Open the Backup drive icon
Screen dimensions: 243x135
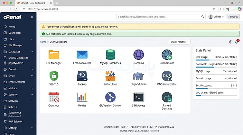tap(82, 76)
